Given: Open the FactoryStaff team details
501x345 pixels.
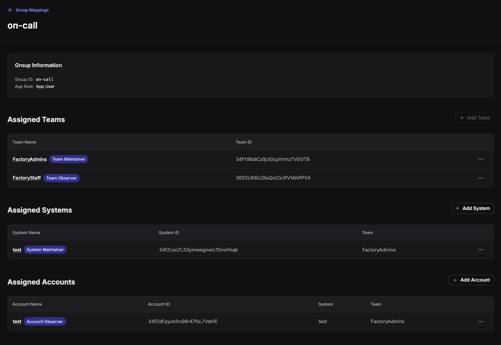Looking at the screenshot, I should click(26, 178).
